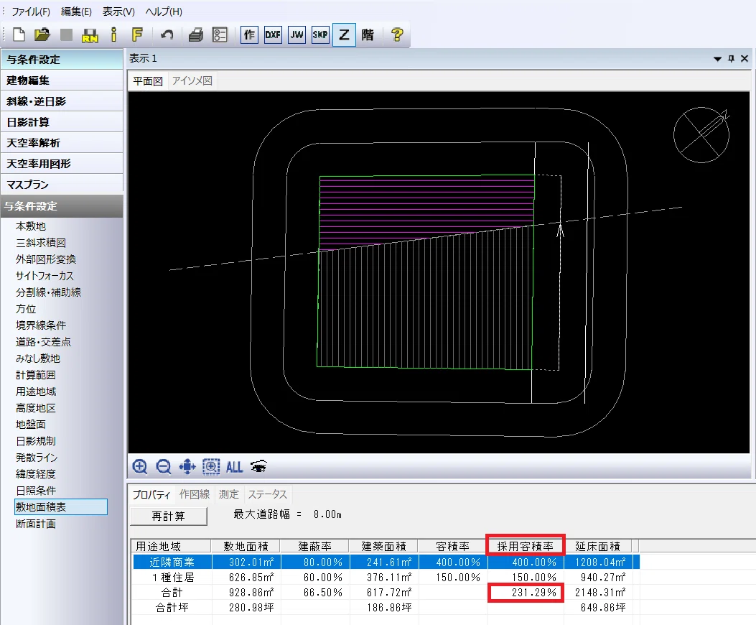
Task: Open the ヘルプ(H) menu
Action: pyautogui.click(x=164, y=11)
